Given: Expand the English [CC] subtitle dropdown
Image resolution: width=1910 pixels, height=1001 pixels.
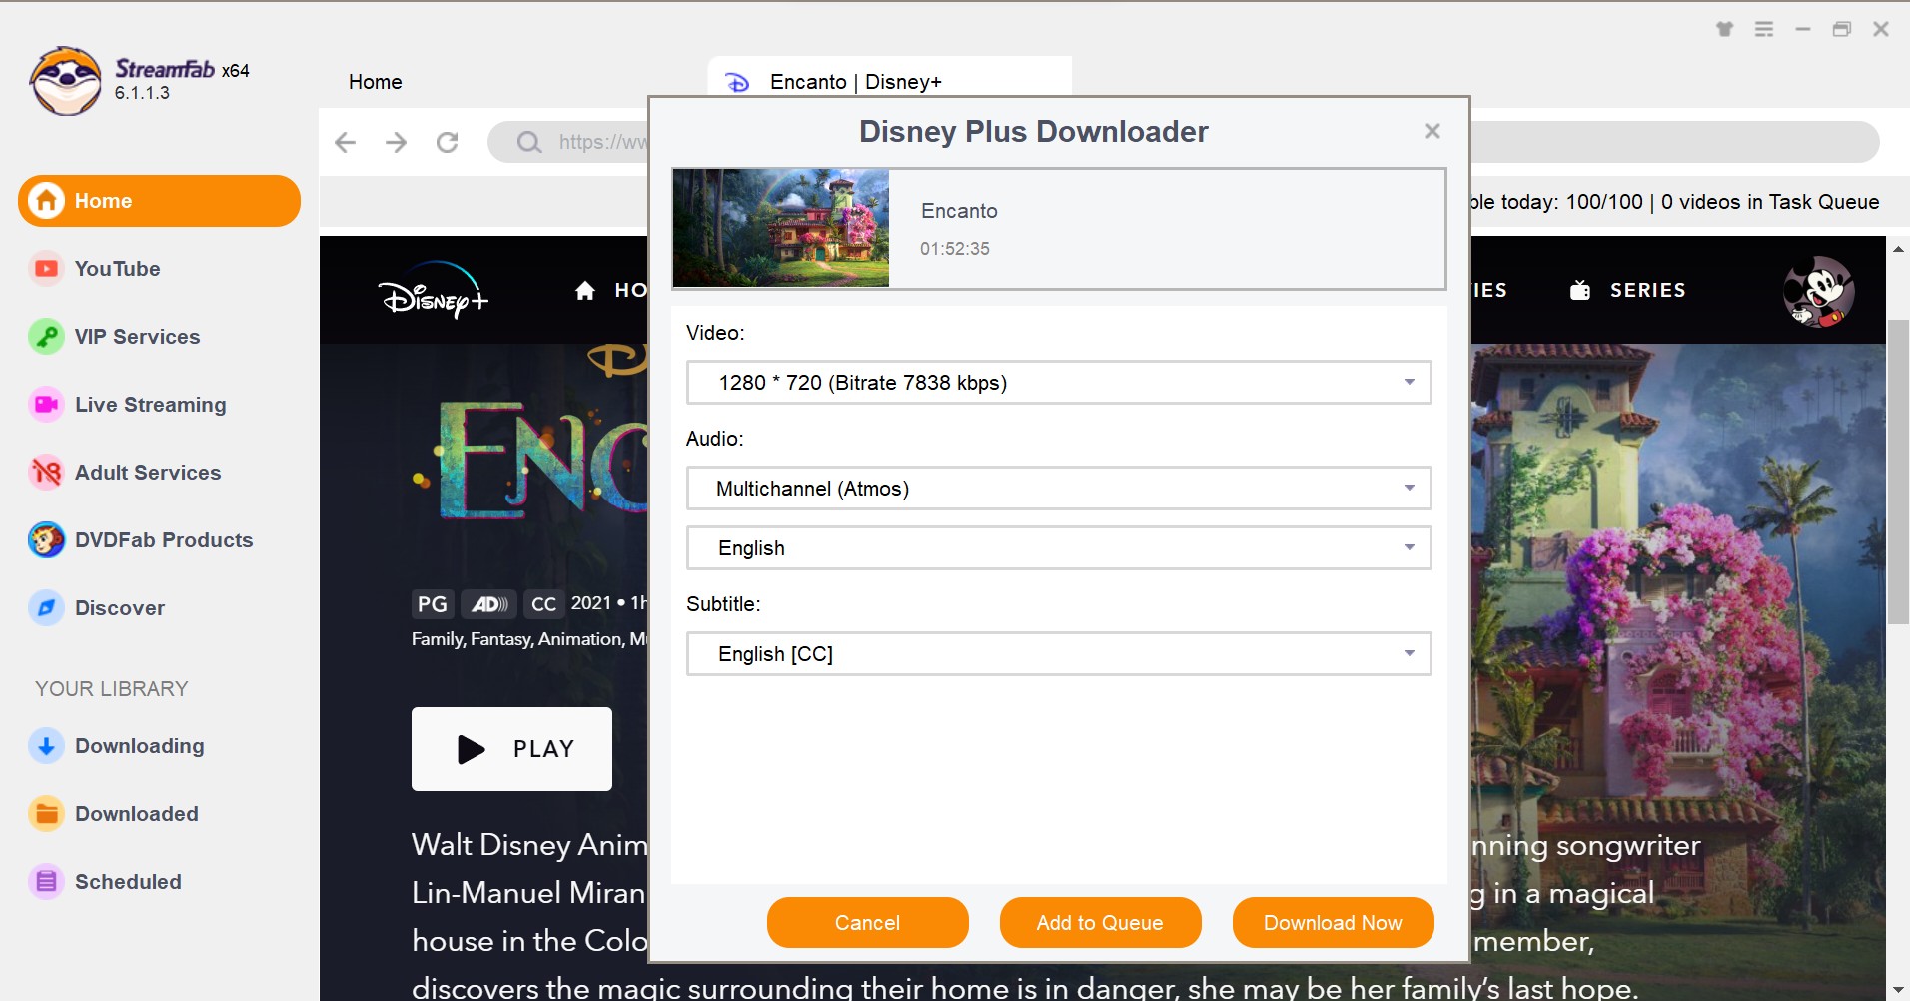Looking at the screenshot, I should [1059, 654].
